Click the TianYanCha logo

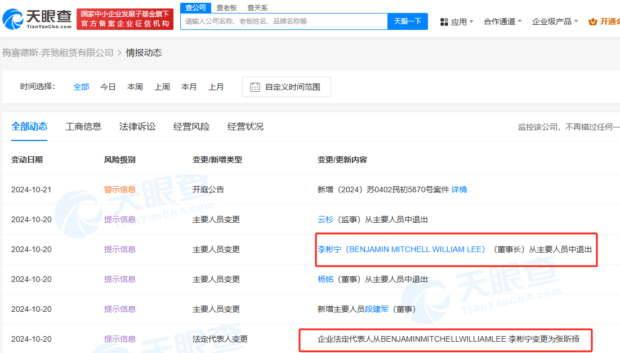(x=37, y=19)
